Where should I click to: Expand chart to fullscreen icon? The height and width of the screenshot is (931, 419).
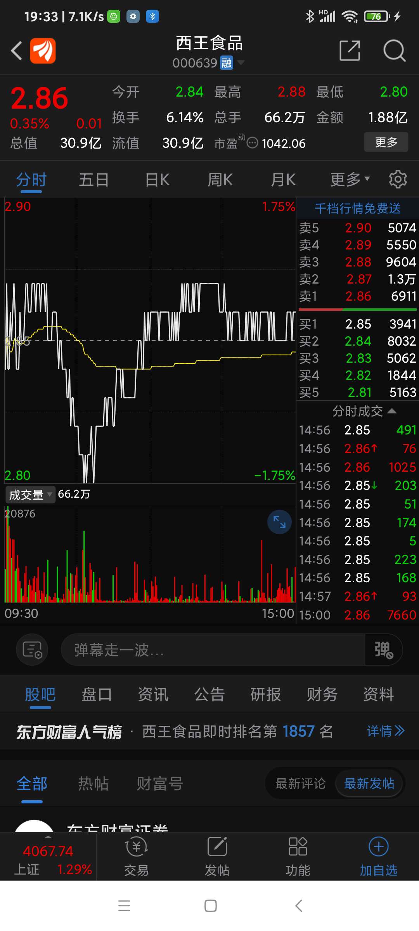279,522
